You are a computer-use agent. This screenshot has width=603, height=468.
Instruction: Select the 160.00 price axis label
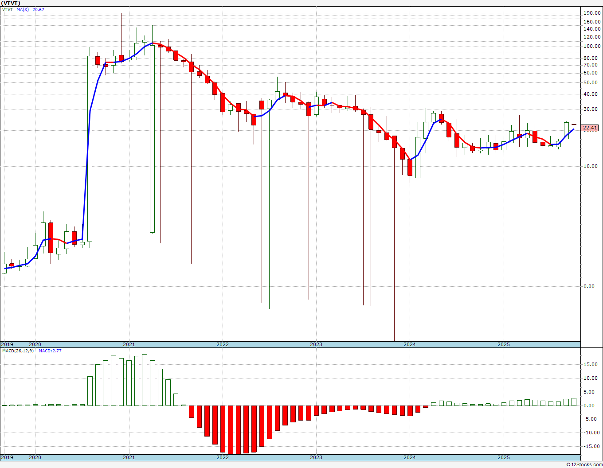(x=592, y=22)
